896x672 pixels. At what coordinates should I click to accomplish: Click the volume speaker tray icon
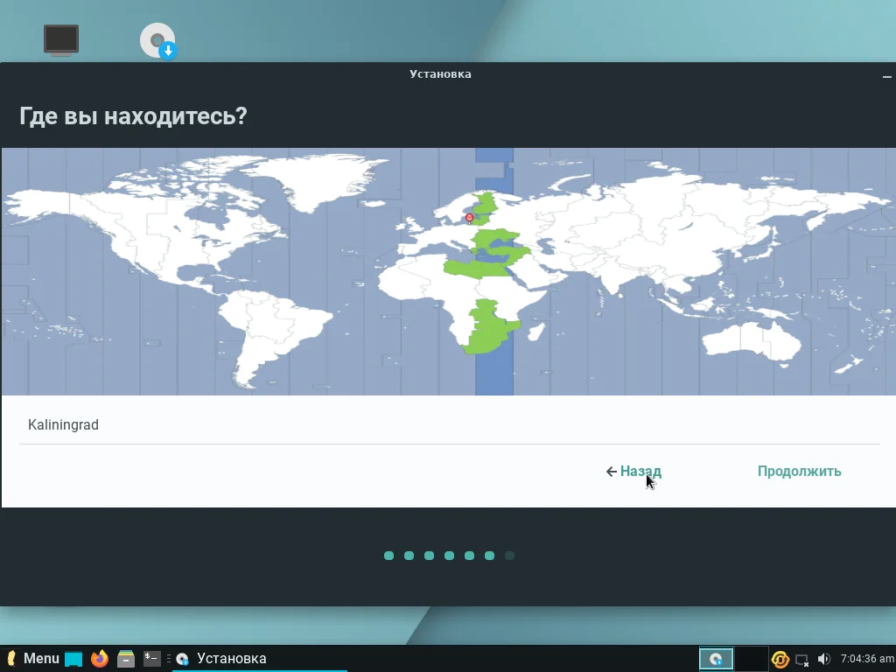823,660
